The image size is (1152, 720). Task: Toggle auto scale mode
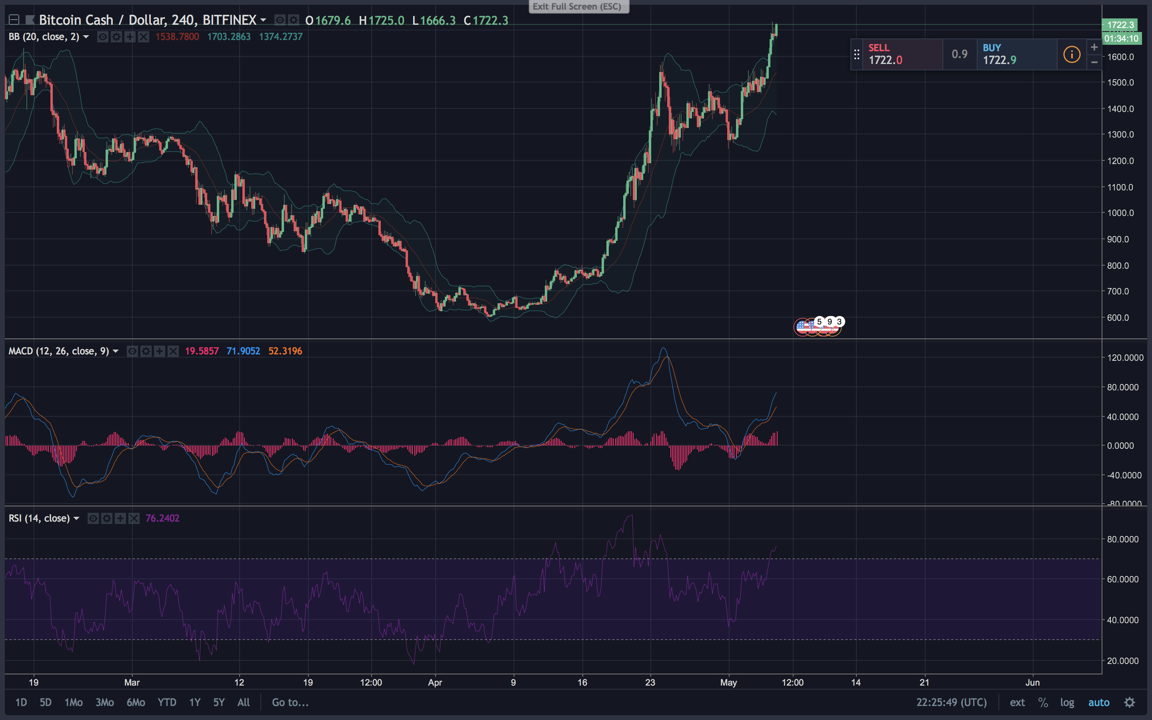[1099, 702]
